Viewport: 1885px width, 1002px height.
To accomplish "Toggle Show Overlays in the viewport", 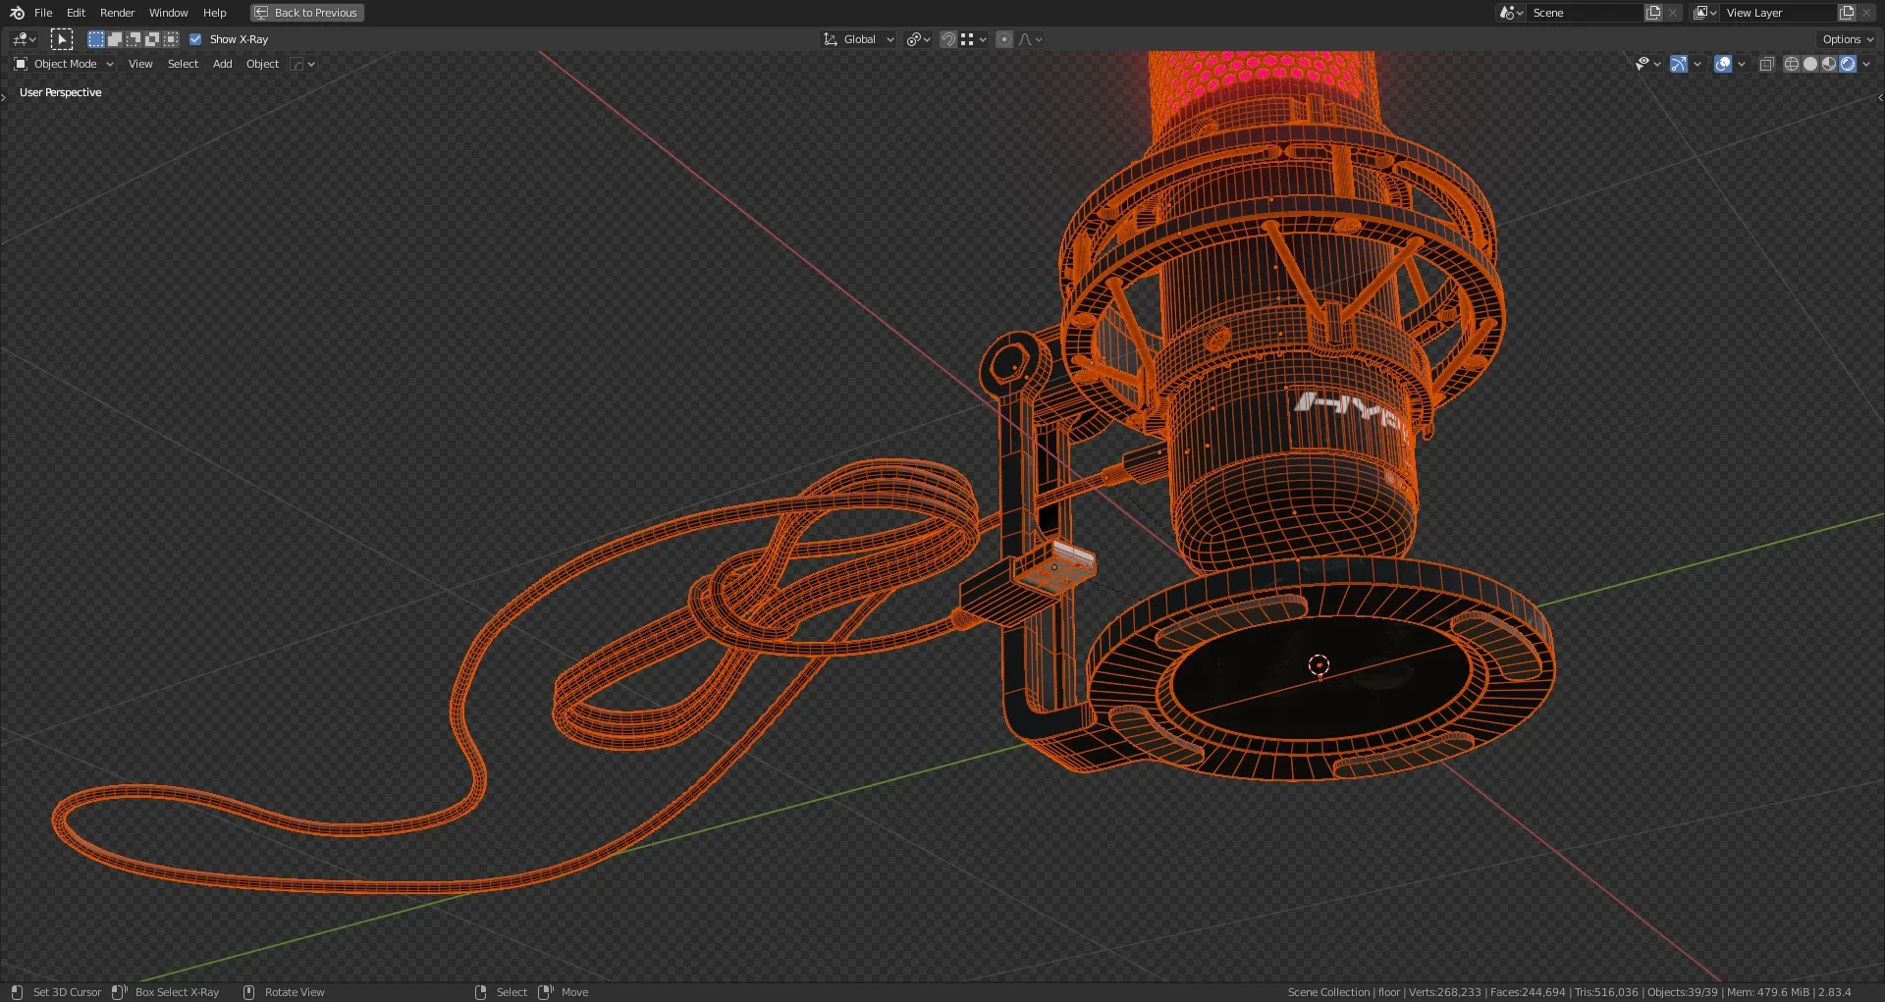I will click(1723, 64).
